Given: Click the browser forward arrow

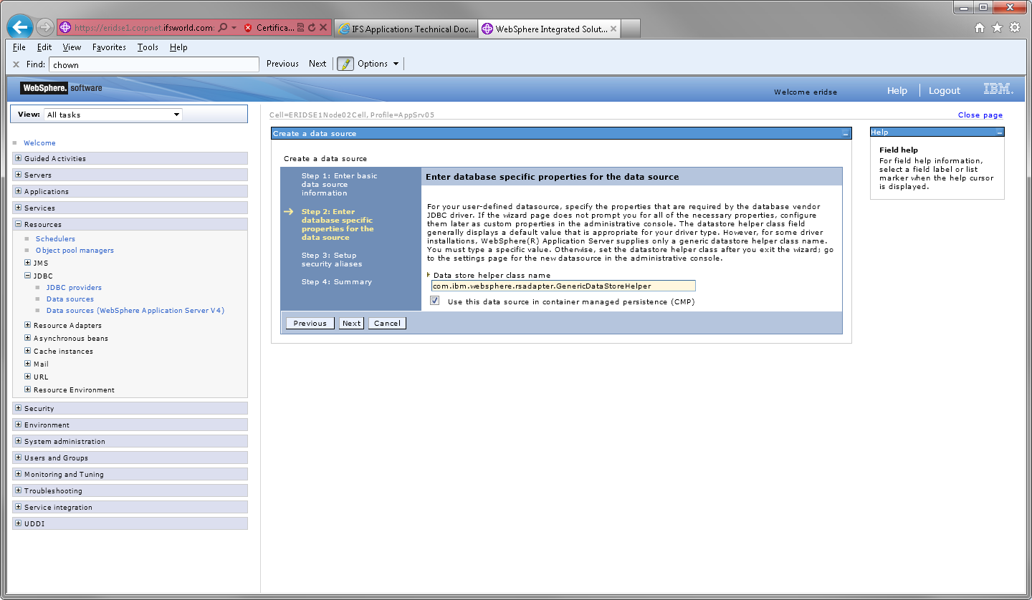Looking at the screenshot, I should coord(44,28).
